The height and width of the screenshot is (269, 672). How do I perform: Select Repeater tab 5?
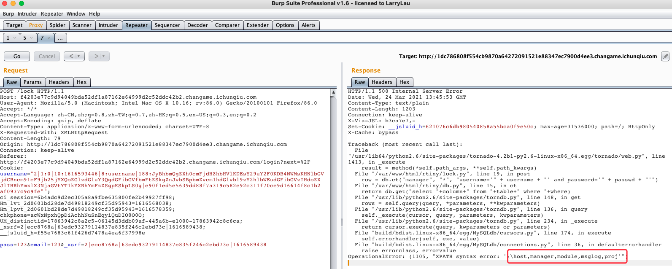point(25,38)
